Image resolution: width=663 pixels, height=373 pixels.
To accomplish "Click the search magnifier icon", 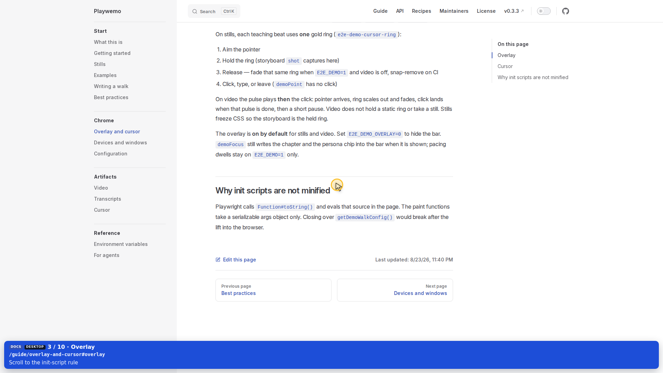I will (195, 11).
